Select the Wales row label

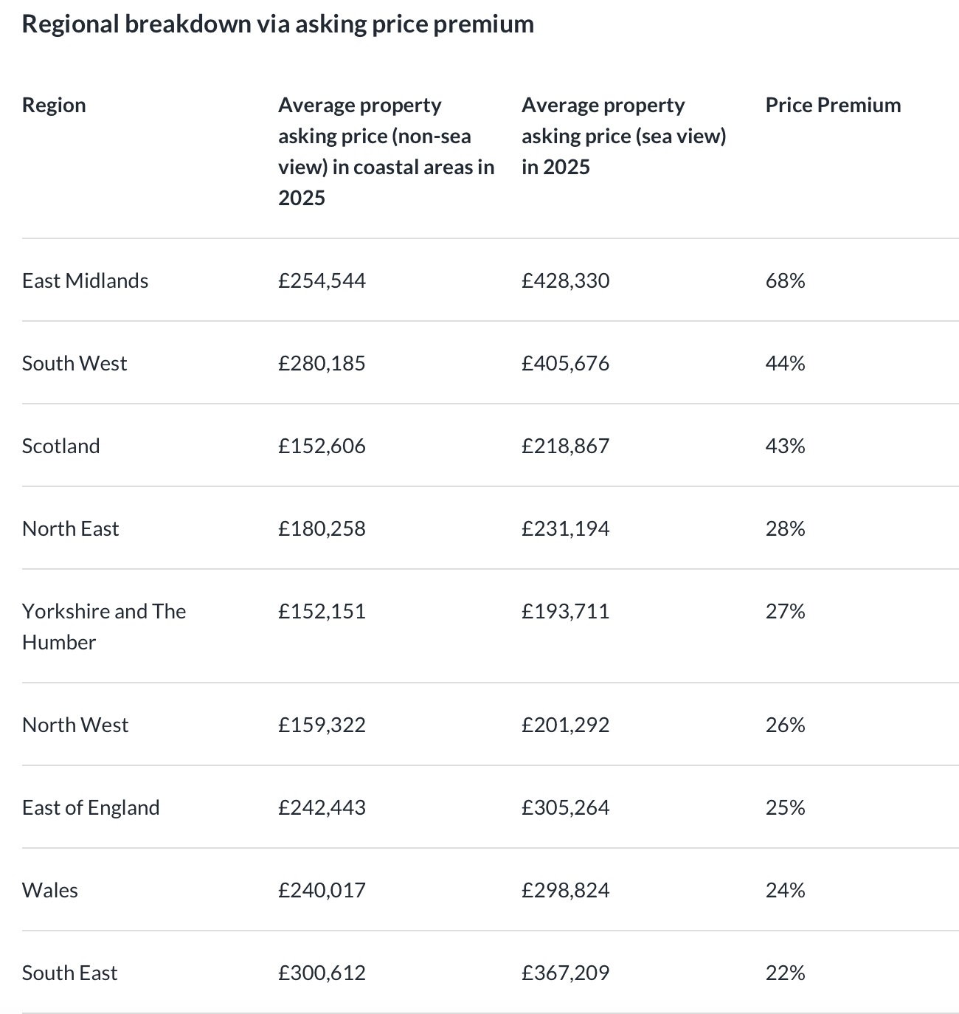point(50,891)
